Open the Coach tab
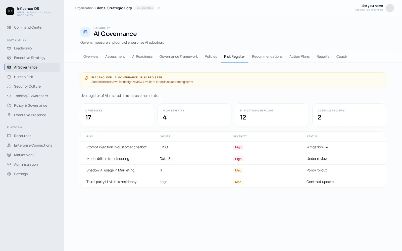 (x=342, y=56)
